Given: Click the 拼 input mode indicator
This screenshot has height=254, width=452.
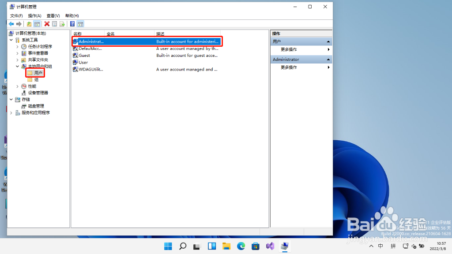Looking at the screenshot, I should (393, 246).
